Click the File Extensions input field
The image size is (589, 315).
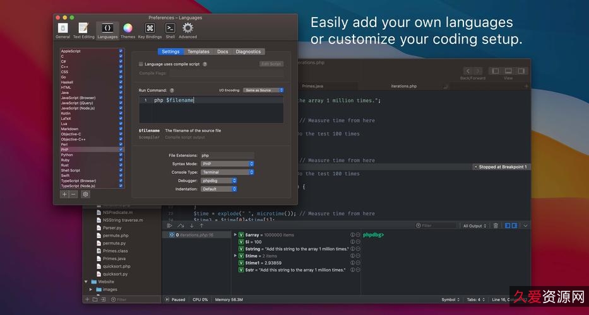pos(227,155)
